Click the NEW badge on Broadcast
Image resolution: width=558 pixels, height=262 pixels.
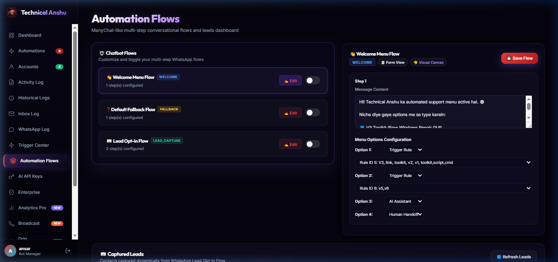point(57,223)
